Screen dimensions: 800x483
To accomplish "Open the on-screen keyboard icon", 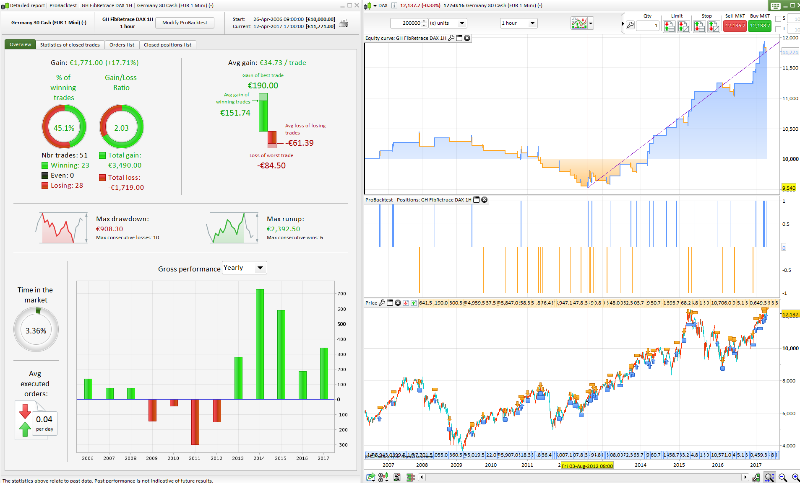I will [775, 6].
